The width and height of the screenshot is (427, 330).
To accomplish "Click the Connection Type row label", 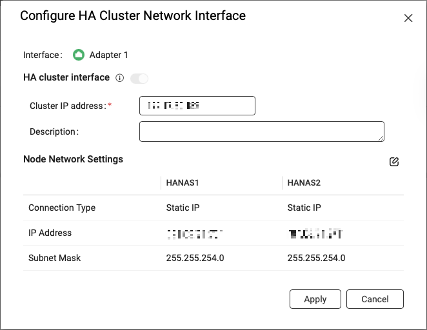I will [x=62, y=208].
